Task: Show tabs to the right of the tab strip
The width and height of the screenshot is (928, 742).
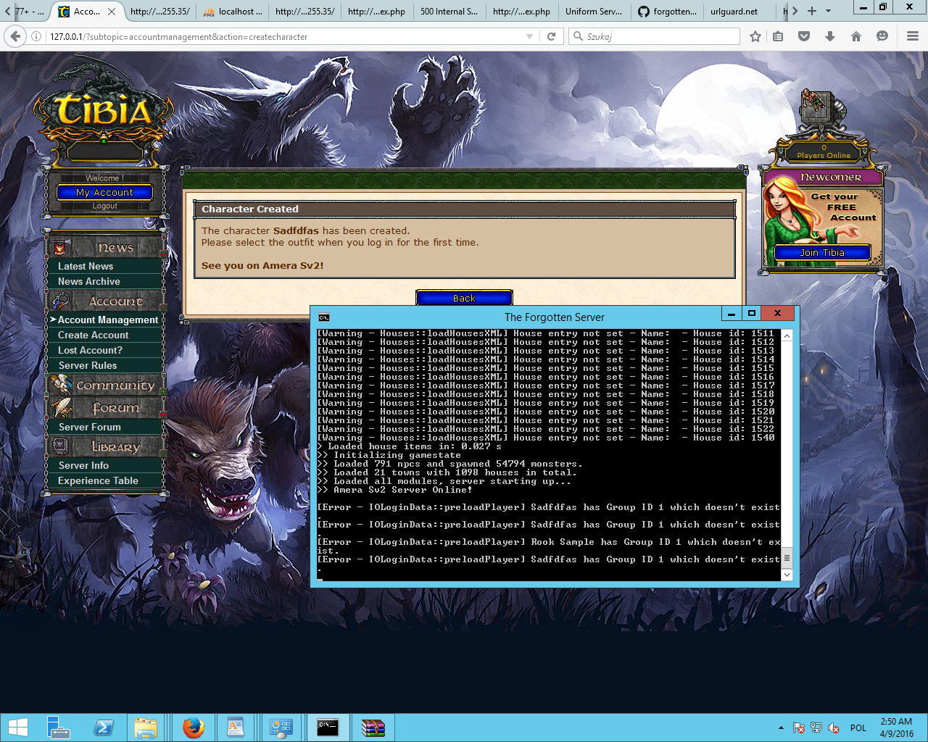Action: tap(795, 11)
